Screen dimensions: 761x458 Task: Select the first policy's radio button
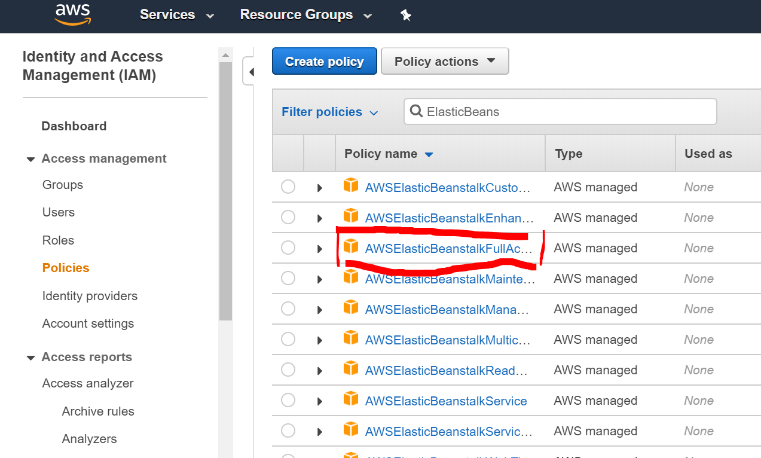[x=288, y=187]
